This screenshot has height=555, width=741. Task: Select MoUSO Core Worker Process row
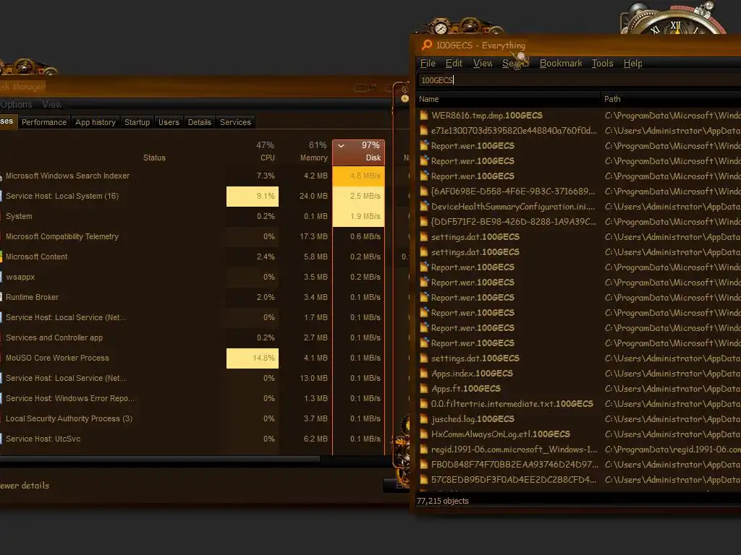(57, 358)
